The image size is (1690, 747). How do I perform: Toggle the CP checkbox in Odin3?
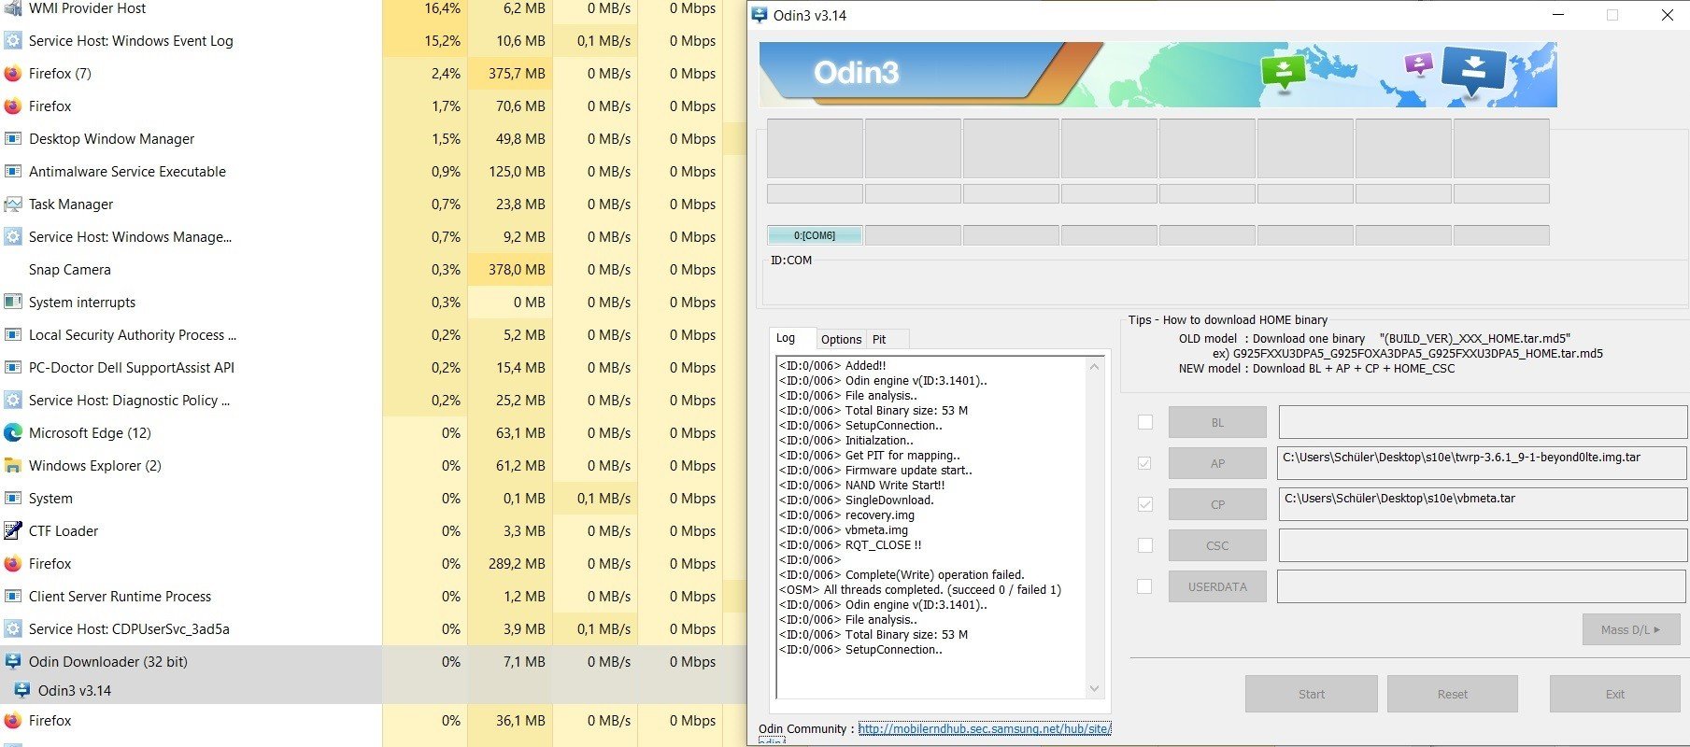[x=1145, y=504]
